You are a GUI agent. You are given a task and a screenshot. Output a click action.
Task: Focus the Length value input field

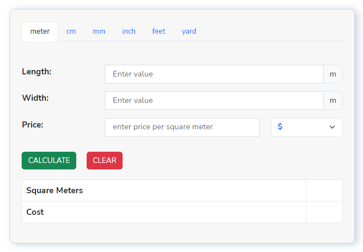click(x=214, y=74)
